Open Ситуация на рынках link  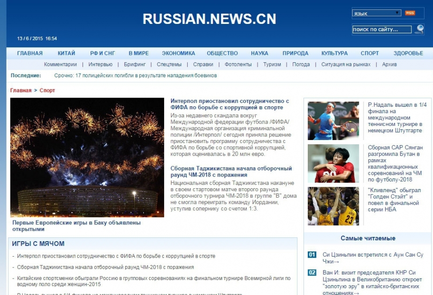pyautogui.click(x=346, y=65)
